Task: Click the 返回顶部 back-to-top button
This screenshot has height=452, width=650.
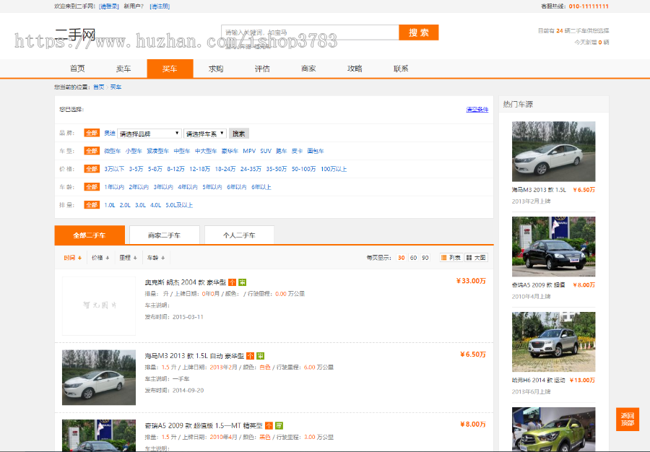Action: (627, 419)
